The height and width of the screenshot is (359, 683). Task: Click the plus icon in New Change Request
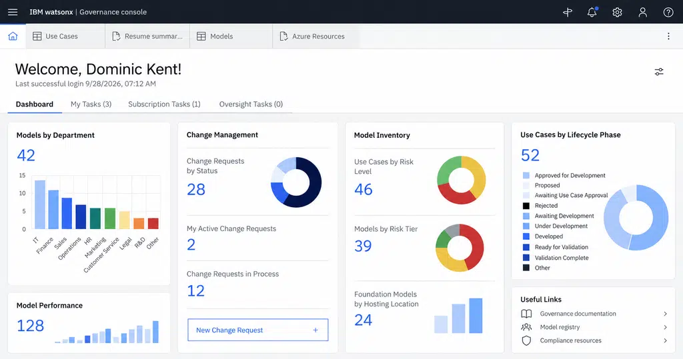point(315,330)
